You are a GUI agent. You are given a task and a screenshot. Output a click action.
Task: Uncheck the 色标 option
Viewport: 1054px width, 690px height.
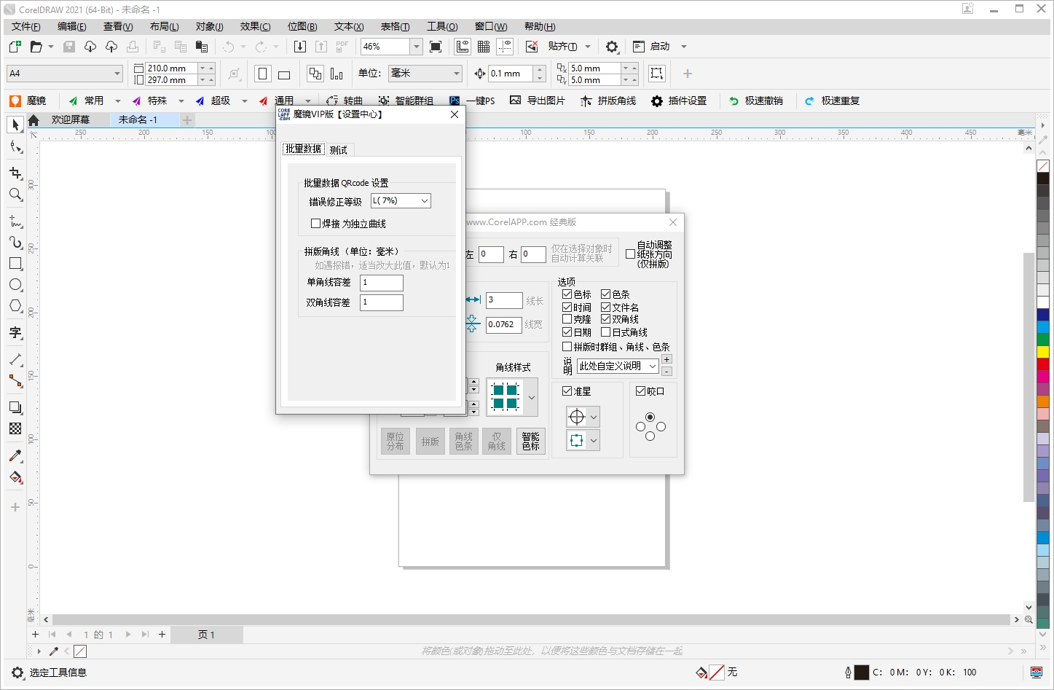point(567,294)
